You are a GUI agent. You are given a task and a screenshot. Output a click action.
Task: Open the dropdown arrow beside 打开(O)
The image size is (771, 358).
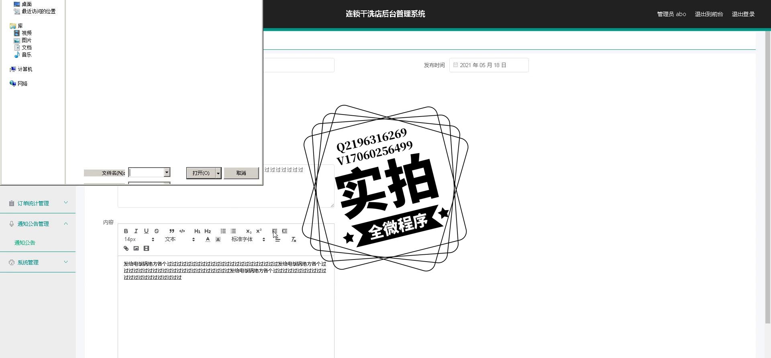click(x=218, y=173)
